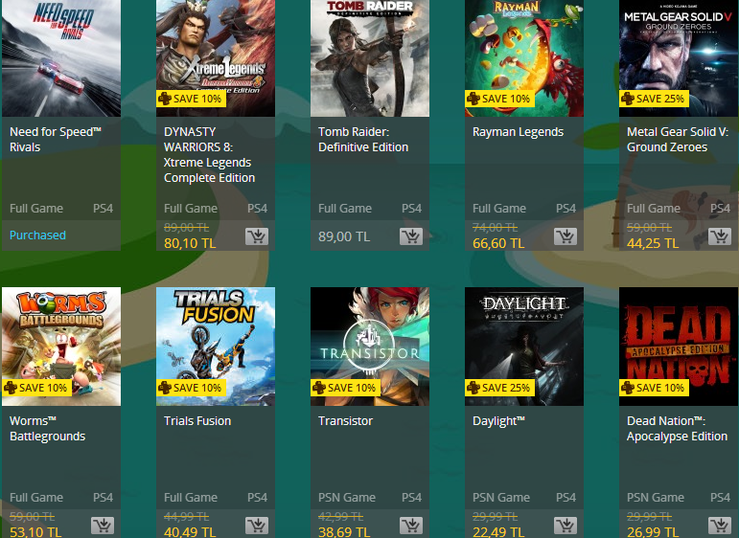Click Tomb Raider: Definitive Edition title
This screenshot has height=538, width=739.
pos(363,140)
